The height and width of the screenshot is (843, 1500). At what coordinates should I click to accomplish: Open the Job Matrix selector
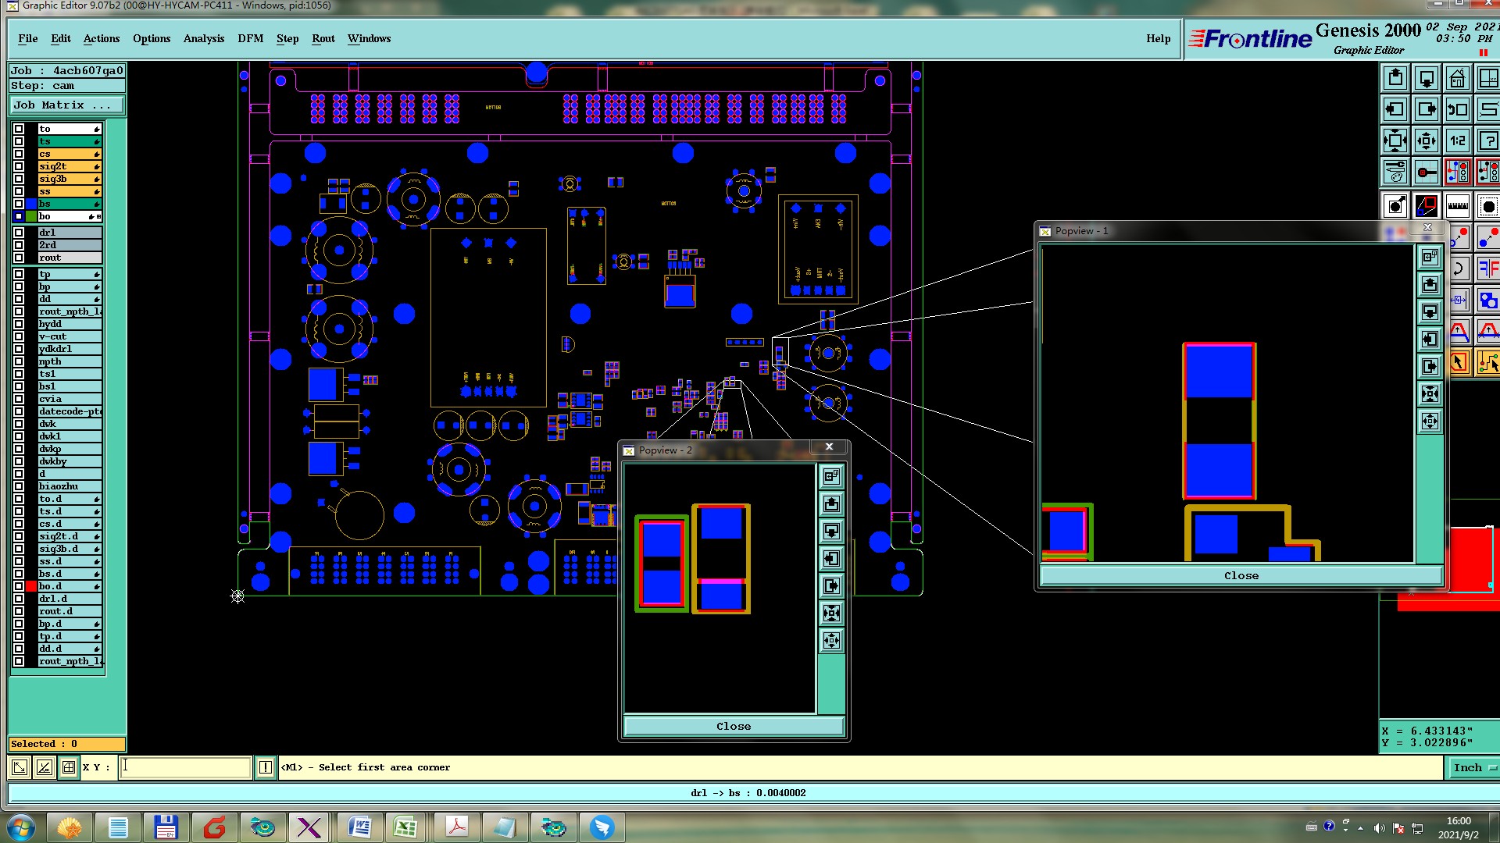pyautogui.click(x=66, y=105)
